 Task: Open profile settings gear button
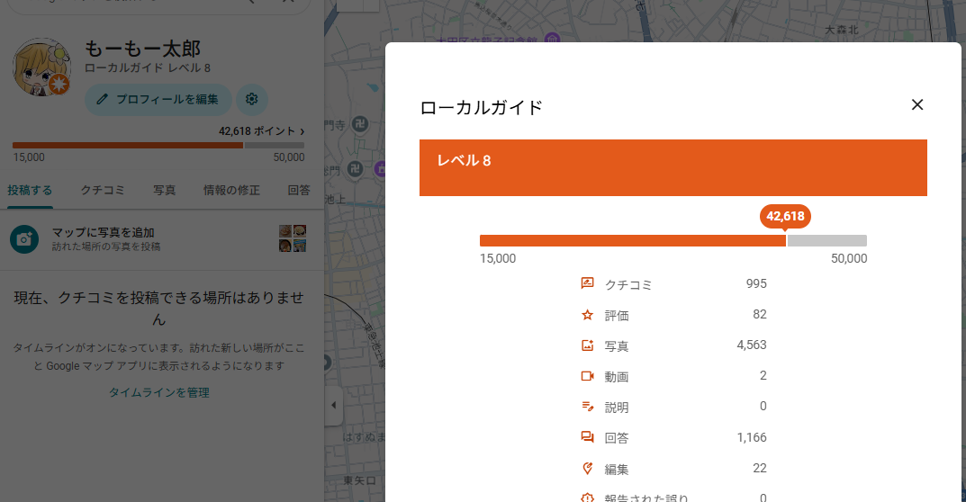tap(252, 99)
